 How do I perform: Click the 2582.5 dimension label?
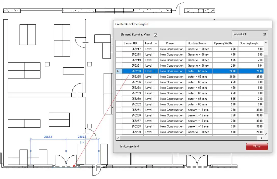pyautogui.click(x=48, y=137)
